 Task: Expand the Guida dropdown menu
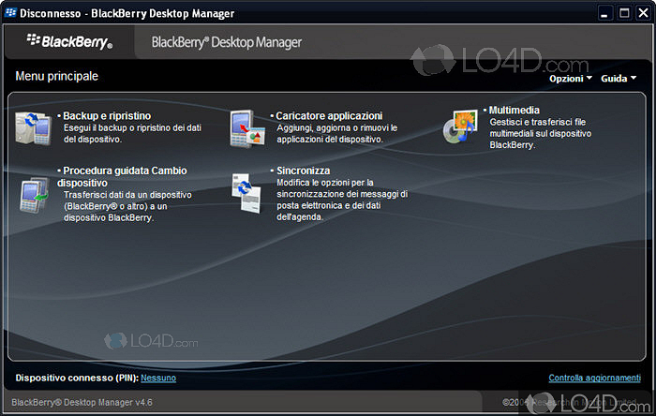(x=619, y=78)
